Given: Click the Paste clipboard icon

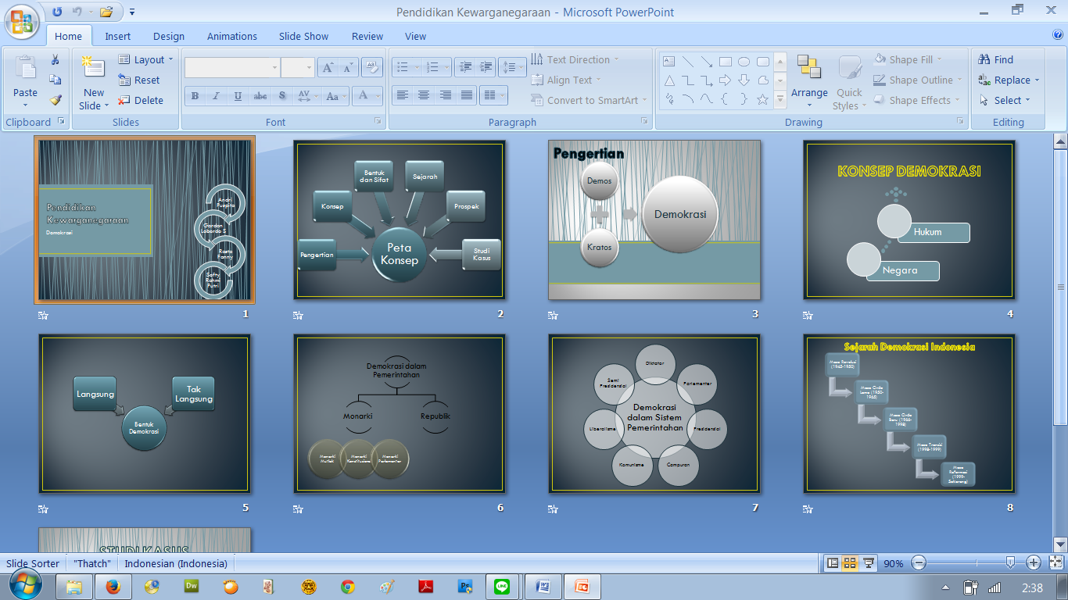Looking at the screenshot, I should coord(25,69).
